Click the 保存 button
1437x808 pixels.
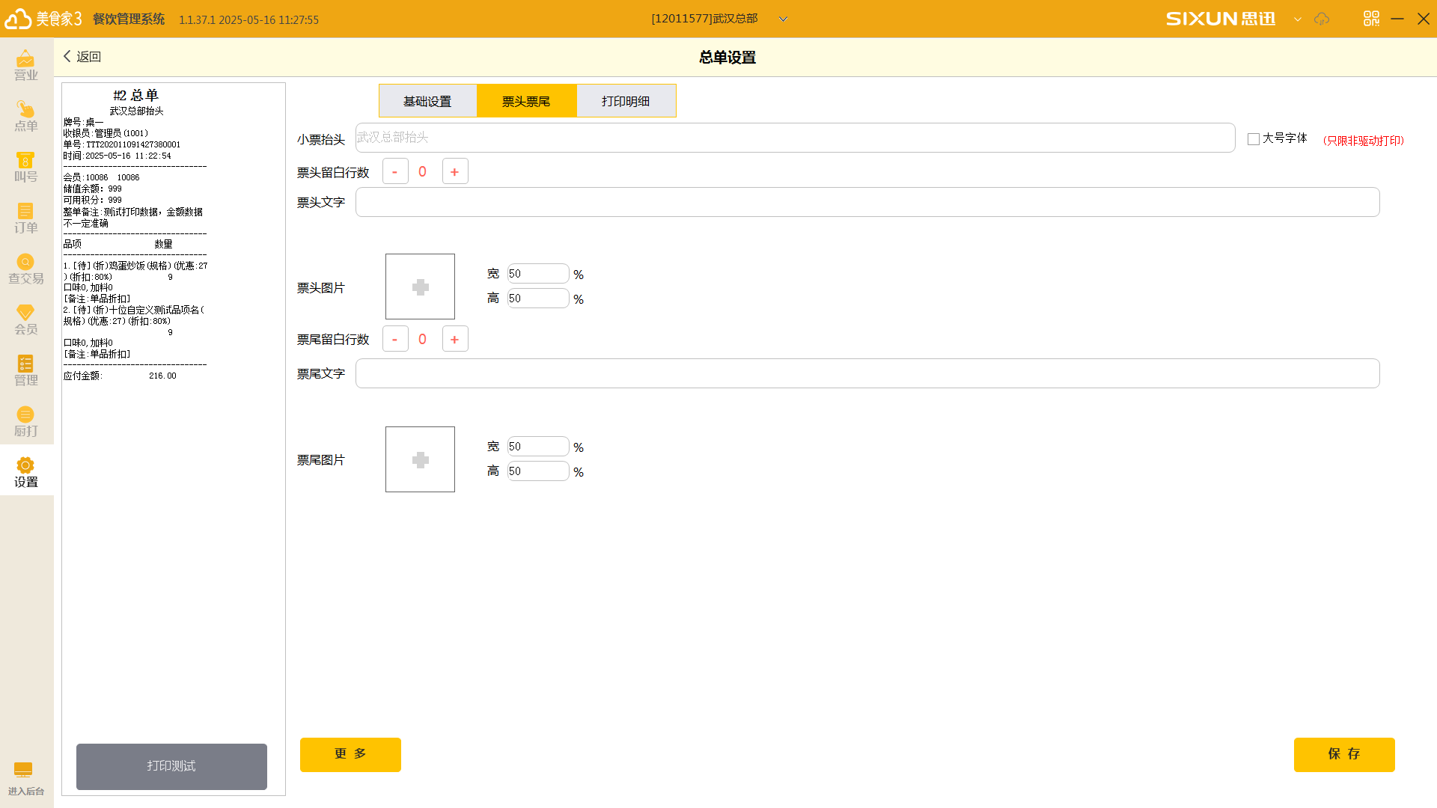coord(1344,754)
